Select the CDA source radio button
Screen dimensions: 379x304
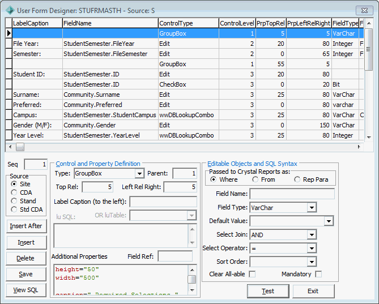point(14,192)
